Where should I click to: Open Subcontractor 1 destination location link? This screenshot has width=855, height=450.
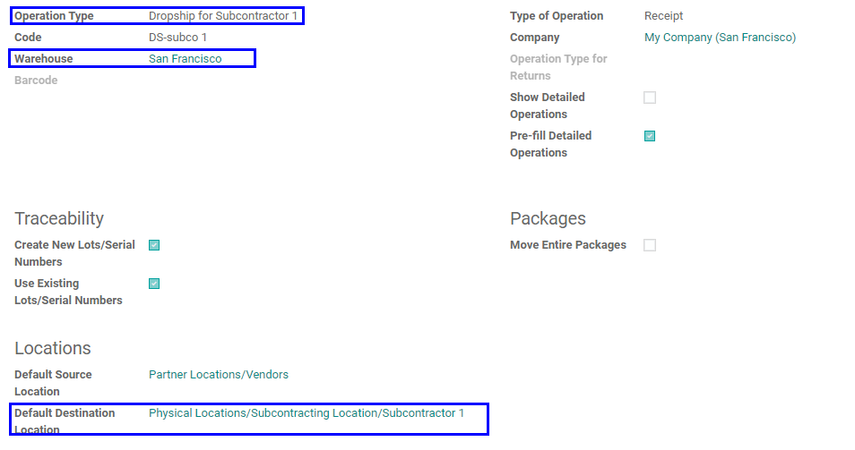(x=307, y=413)
